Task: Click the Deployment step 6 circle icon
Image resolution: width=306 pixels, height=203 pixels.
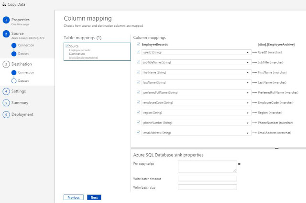Action: [x=6, y=114]
